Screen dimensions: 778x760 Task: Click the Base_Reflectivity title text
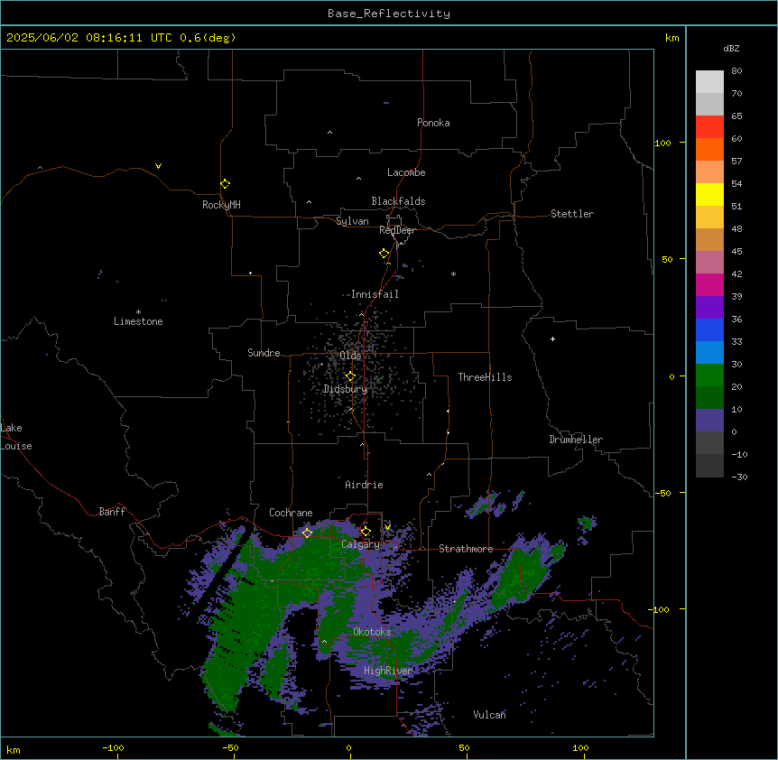tap(389, 14)
